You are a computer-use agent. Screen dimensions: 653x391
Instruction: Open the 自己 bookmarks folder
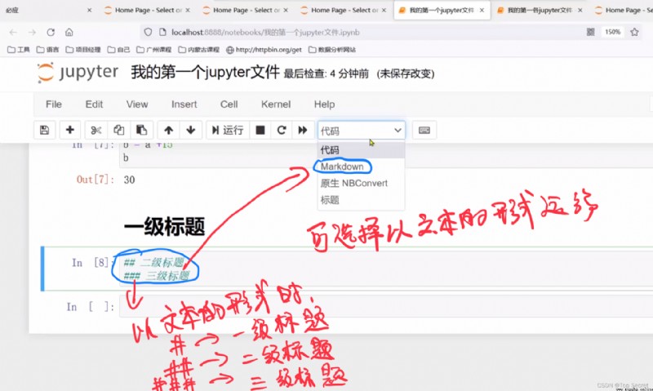(118, 50)
